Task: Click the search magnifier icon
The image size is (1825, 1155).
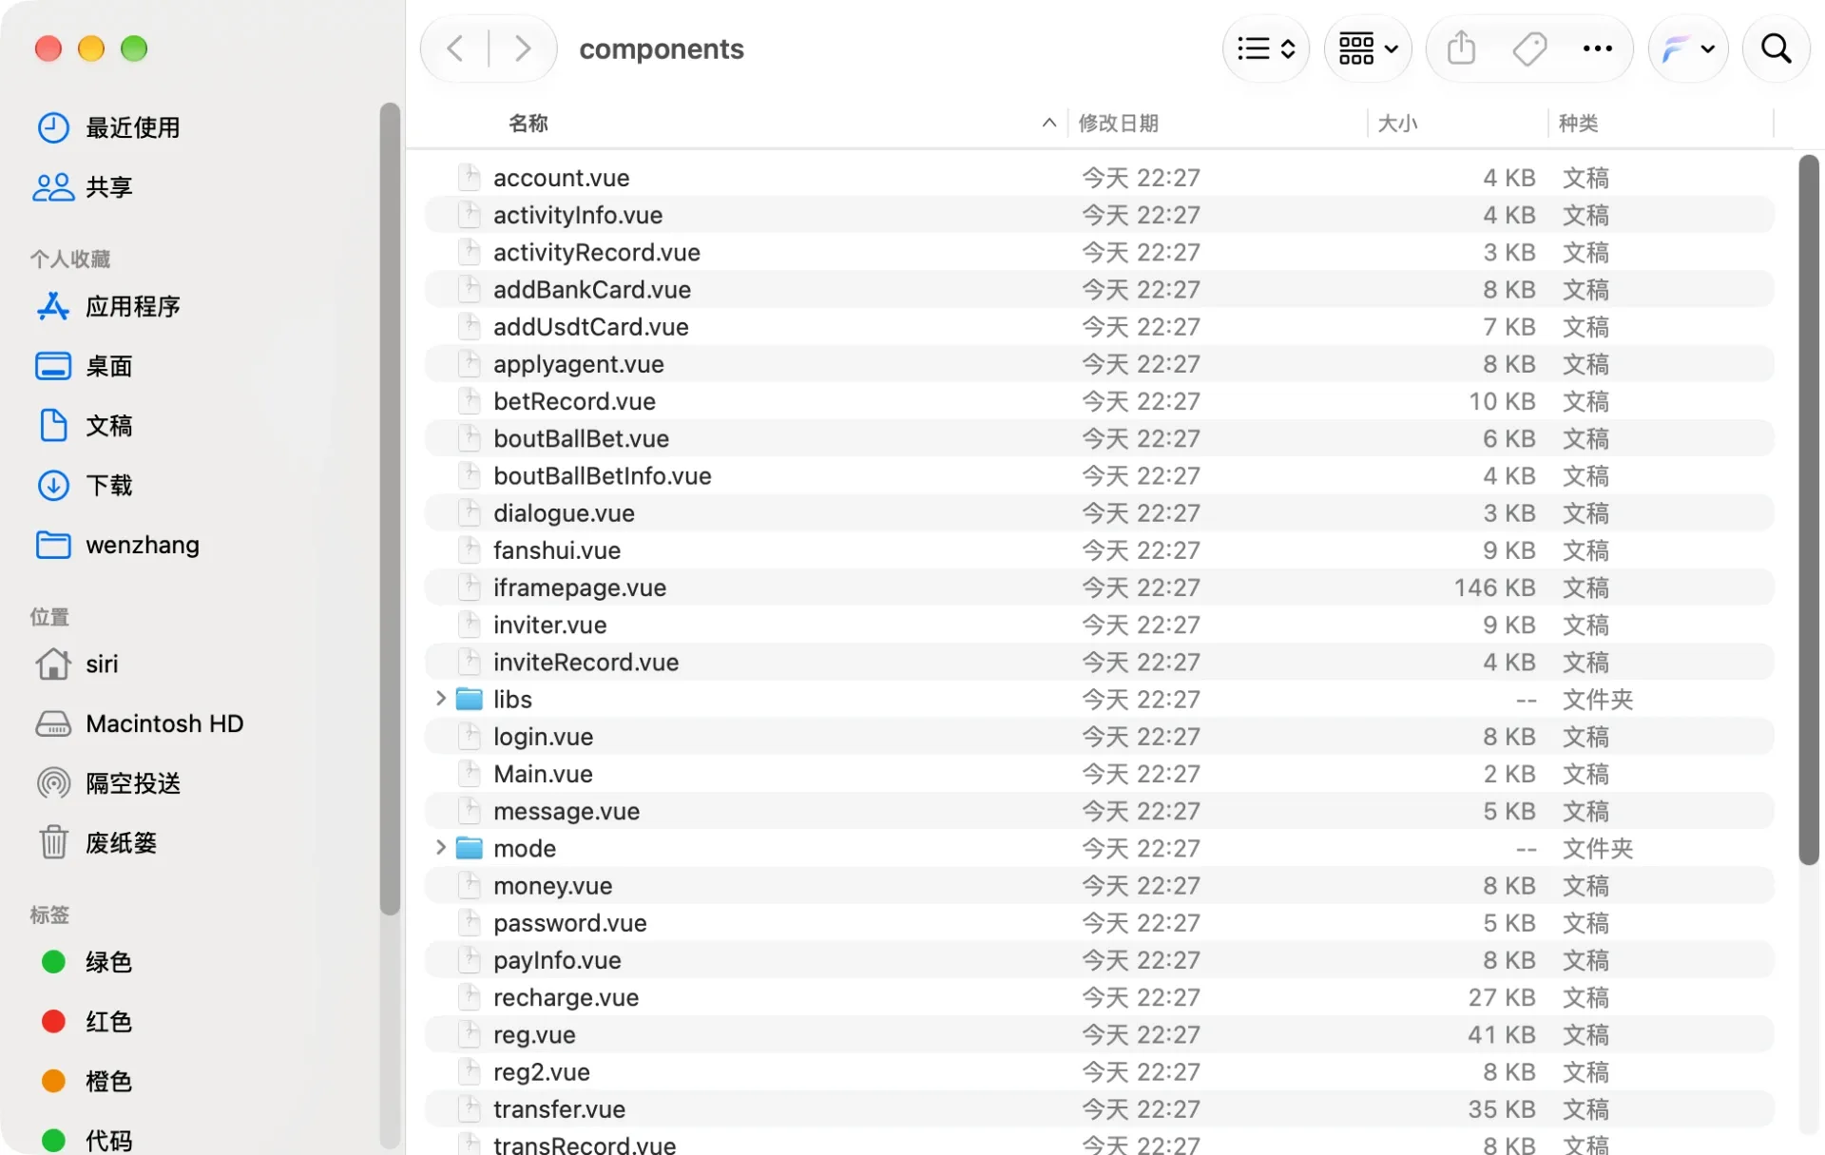Action: (1776, 48)
